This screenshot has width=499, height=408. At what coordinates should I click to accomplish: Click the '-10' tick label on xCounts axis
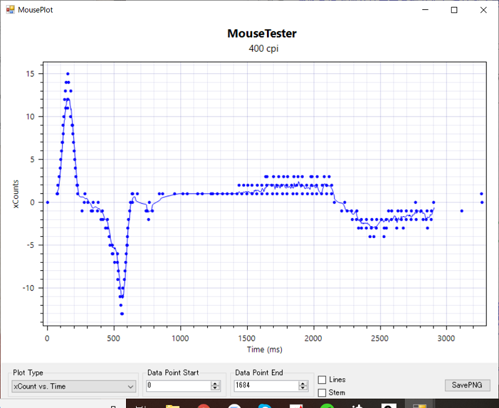[x=29, y=288]
